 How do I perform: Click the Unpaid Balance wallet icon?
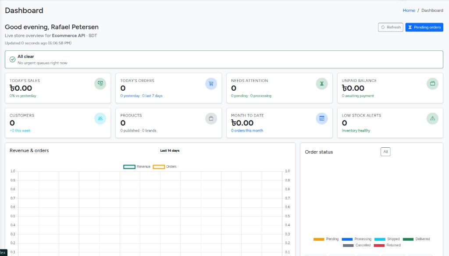point(432,84)
